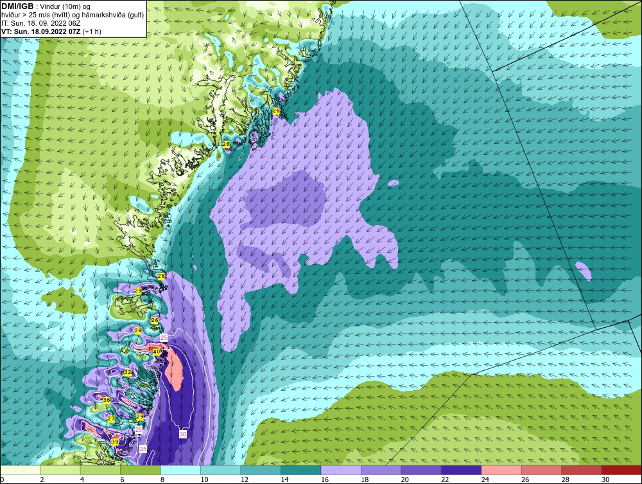642x484 pixels.
Task: Click the legend tick label 4
Action: coord(82,480)
